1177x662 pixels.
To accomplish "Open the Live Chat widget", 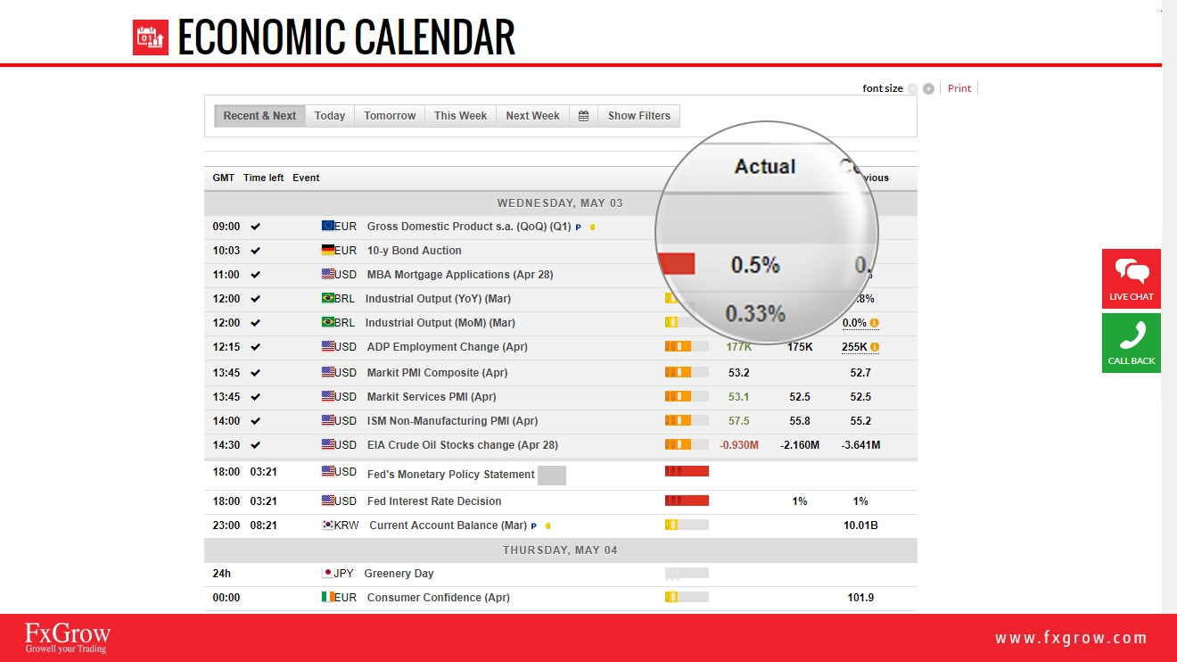I will (1131, 278).
